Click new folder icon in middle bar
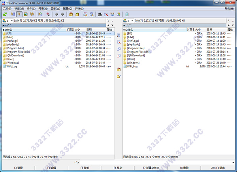Viewport: 237px width, 172px height. click(x=118, y=77)
